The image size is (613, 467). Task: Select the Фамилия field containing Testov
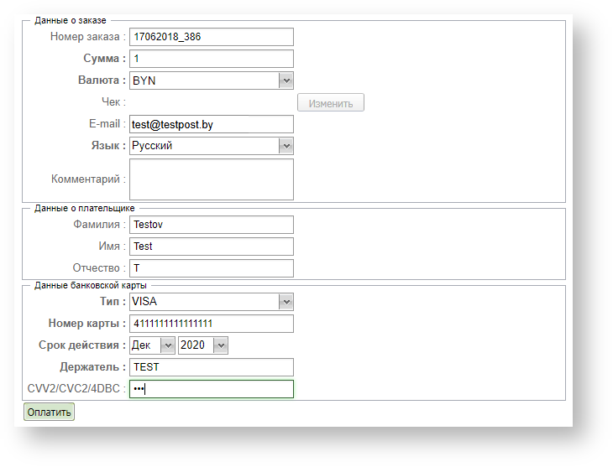pos(211,225)
